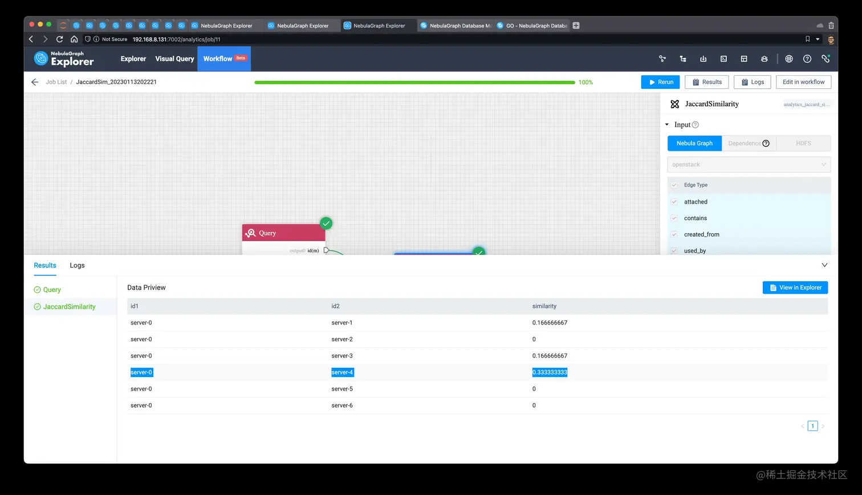The image size is (862, 495).
Task: Click the Logs button in job toolbar
Action: click(x=753, y=82)
